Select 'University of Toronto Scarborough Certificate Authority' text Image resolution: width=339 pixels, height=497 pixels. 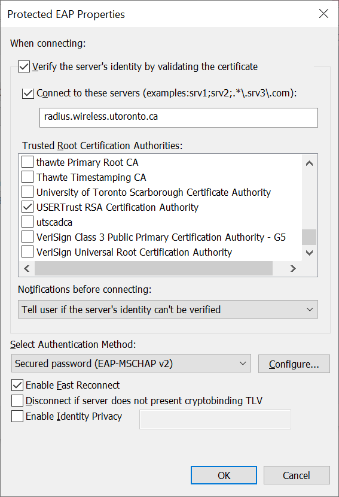click(154, 192)
